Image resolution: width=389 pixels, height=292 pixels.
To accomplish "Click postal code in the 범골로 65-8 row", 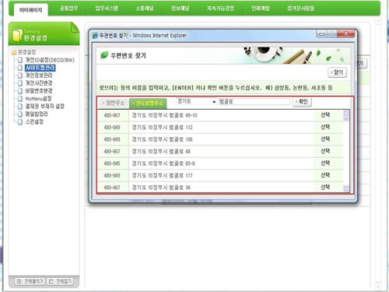I will click(112, 164).
